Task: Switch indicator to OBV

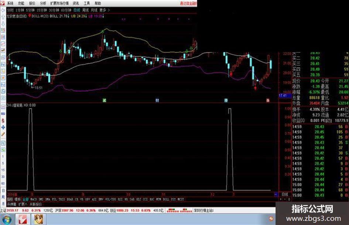Action: [88, 199]
